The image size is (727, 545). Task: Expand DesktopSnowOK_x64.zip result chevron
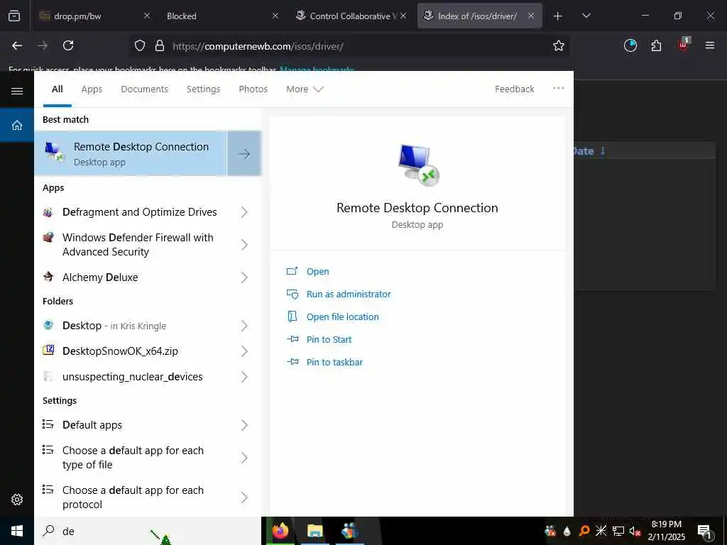[x=244, y=351]
